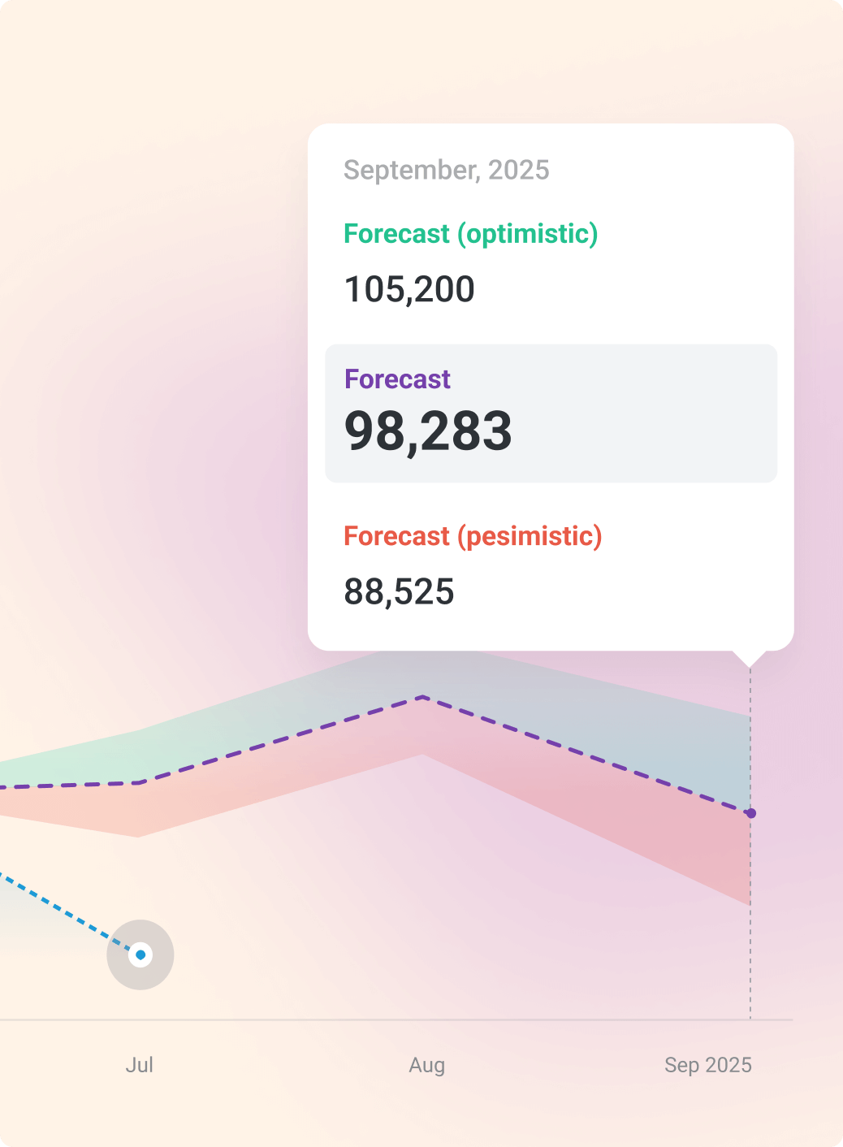Click the Aug axis label
The image size is (843, 1147).
pyautogui.click(x=427, y=1065)
